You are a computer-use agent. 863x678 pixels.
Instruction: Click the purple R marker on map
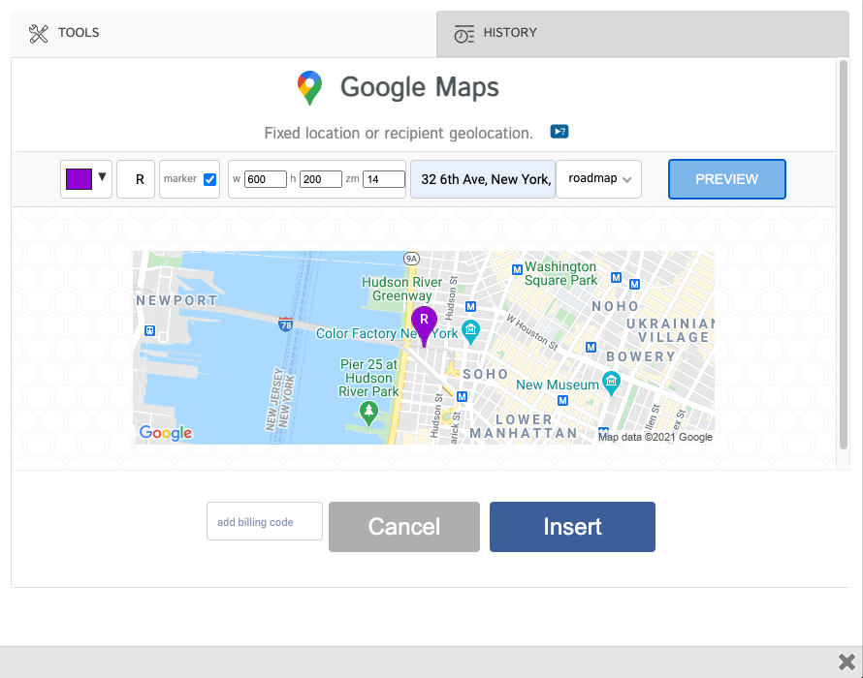424,326
